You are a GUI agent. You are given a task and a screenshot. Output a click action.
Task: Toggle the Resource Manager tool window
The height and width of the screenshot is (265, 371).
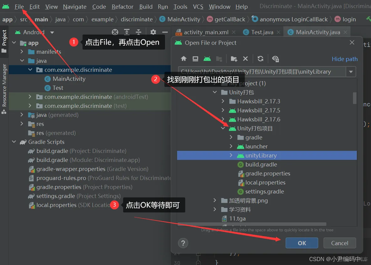click(4, 88)
